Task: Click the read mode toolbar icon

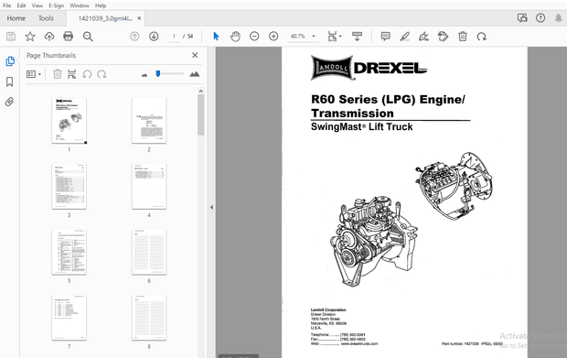Action: click(357, 37)
